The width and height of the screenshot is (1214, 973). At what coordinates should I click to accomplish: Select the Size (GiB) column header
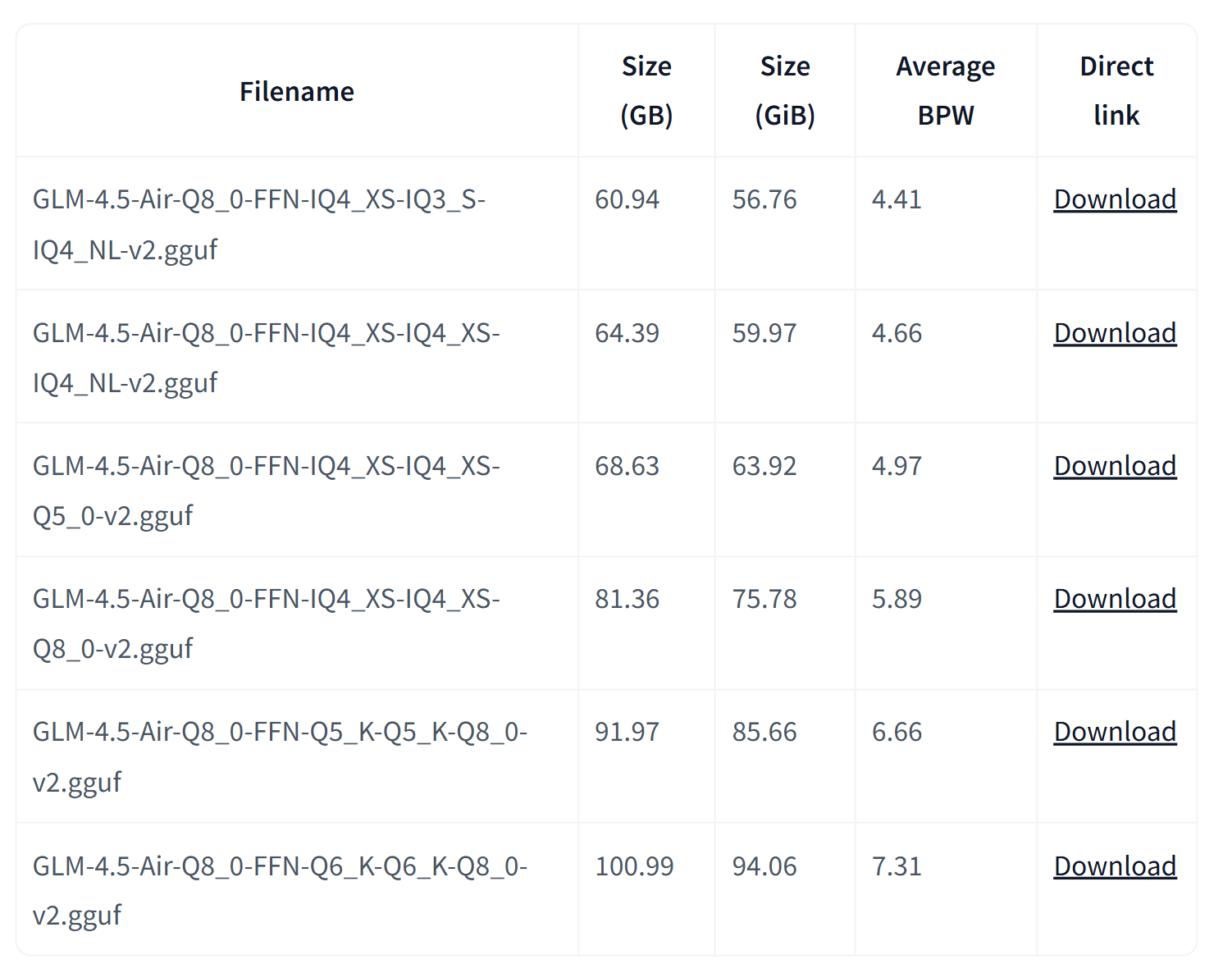click(x=785, y=90)
